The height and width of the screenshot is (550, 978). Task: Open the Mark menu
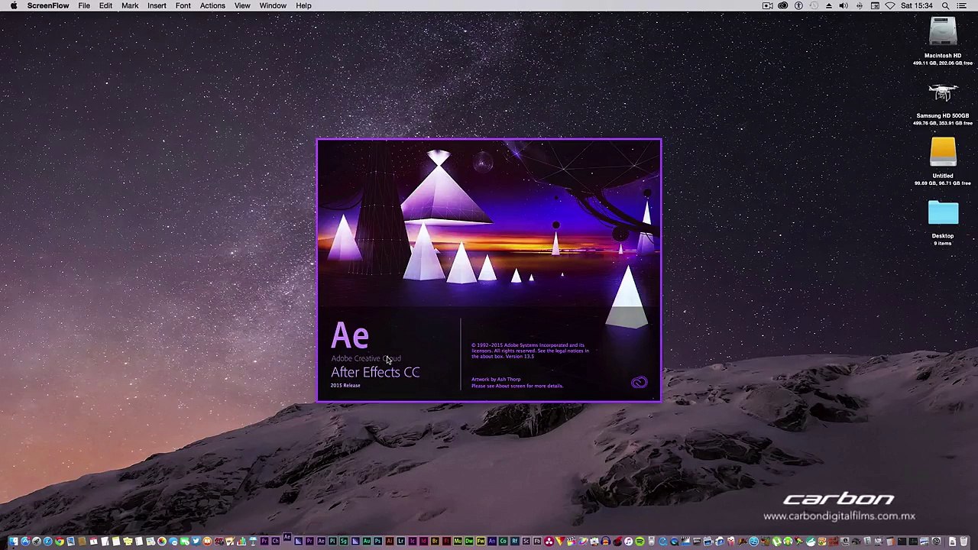130,5
